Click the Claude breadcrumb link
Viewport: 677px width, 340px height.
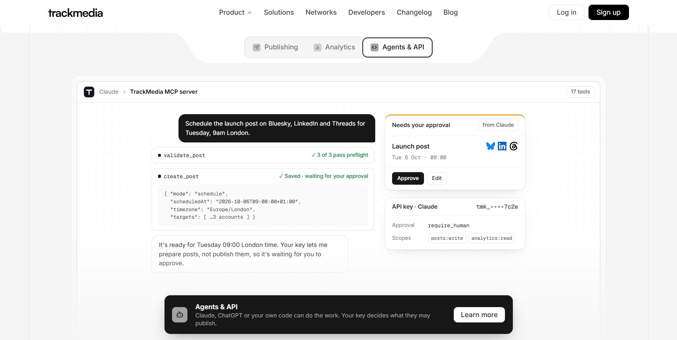(x=109, y=92)
